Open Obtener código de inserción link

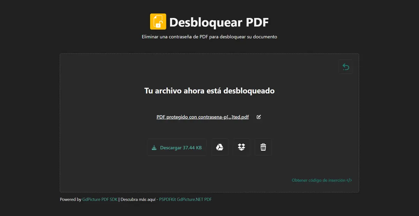pos(318,180)
